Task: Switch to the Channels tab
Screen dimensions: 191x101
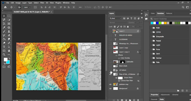Action: click(x=154, y=99)
